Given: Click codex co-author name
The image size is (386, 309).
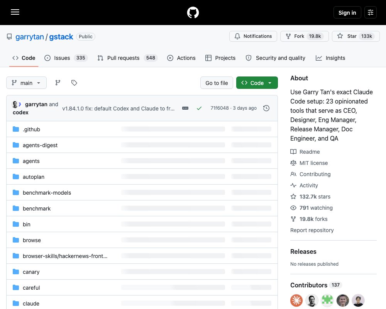Looking at the screenshot, I should click(x=20, y=112).
